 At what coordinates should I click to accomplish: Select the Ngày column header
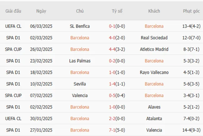pos(41,11)
